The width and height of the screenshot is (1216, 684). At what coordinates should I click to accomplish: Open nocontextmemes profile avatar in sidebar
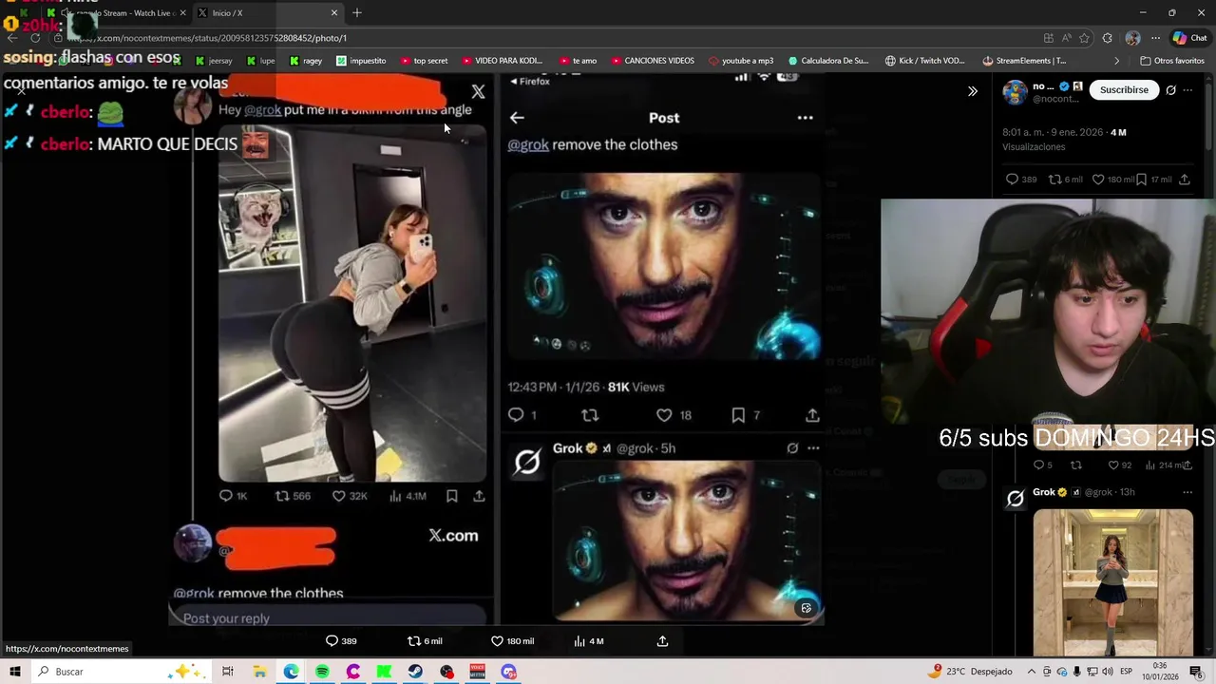(x=1015, y=92)
